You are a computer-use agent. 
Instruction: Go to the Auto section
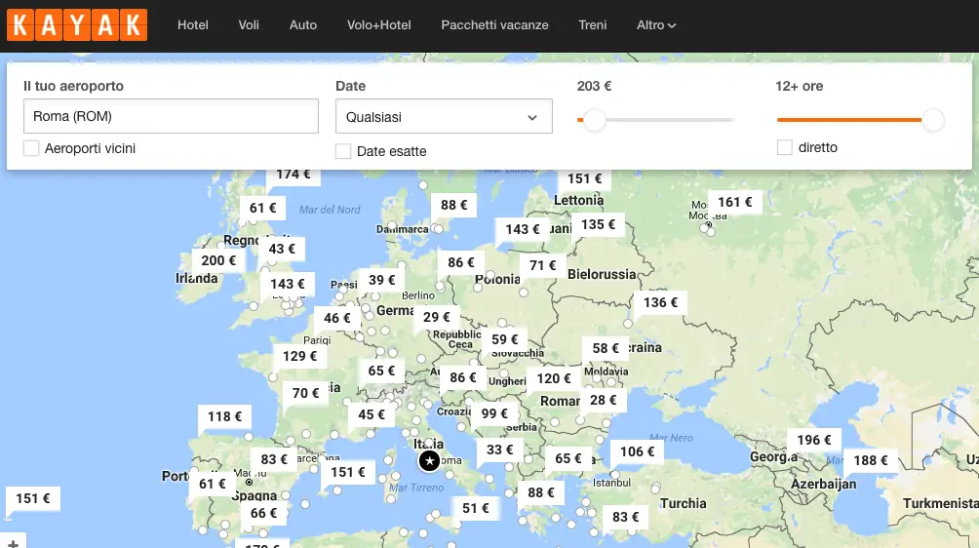point(303,25)
